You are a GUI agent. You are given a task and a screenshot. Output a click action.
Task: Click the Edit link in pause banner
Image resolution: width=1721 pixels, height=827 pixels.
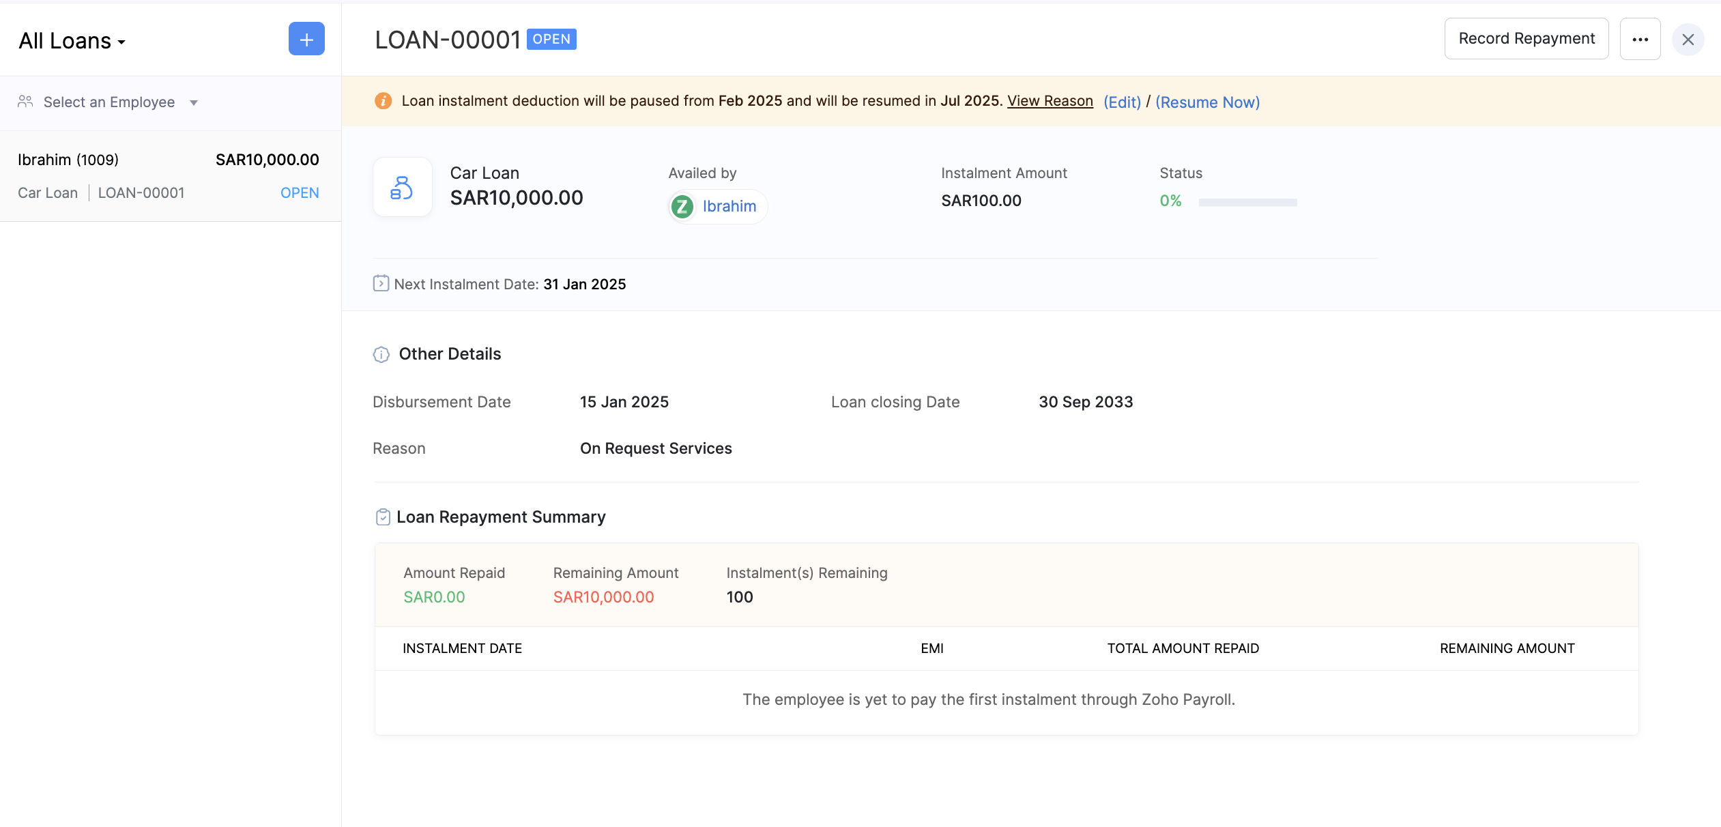(x=1122, y=102)
